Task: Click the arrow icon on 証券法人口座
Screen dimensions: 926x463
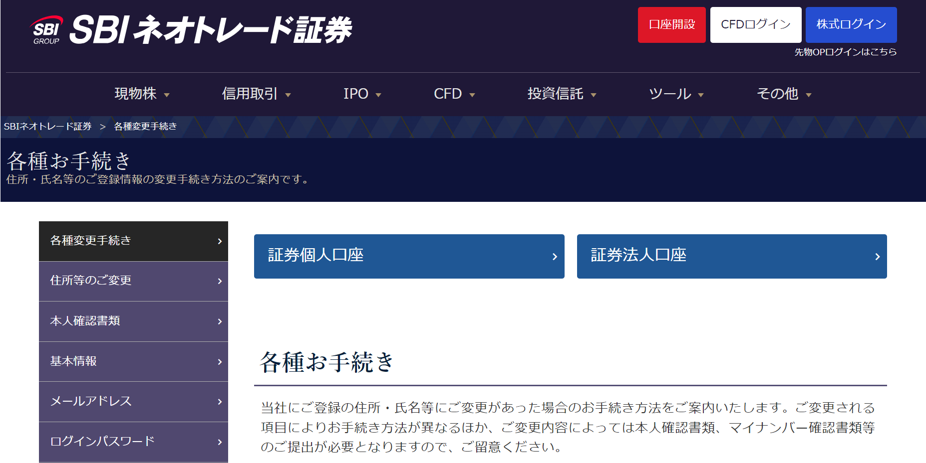Action: click(878, 257)
